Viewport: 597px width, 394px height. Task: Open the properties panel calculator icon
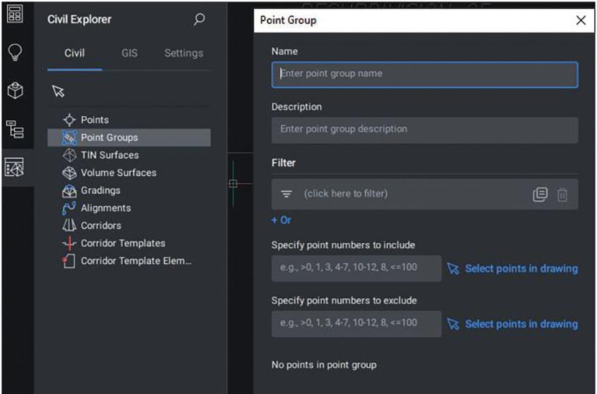(x=15, y=13)
